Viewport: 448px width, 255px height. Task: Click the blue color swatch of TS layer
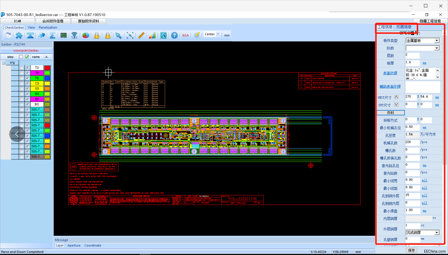point(47,78)
